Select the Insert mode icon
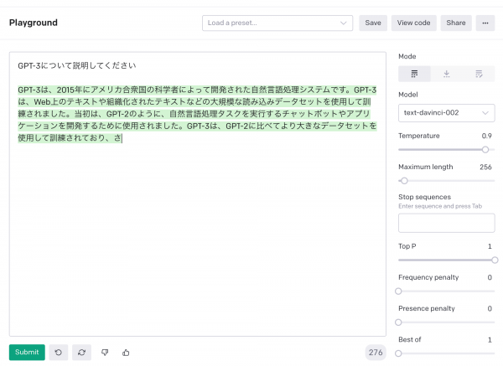Image resolution: width=503 pixels, height=366 pixels. [x=446, y=74]
